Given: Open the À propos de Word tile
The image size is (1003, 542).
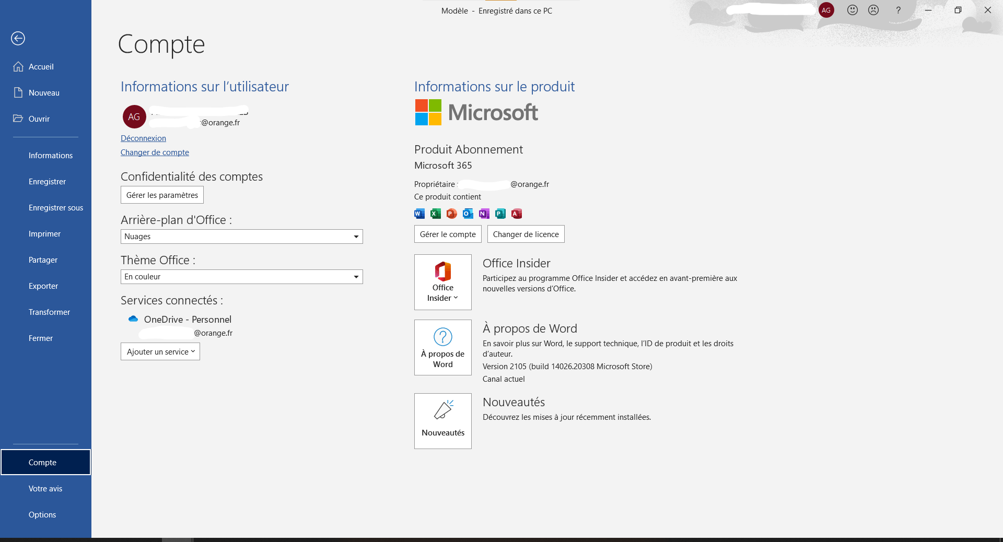Looking at the screenshot, I should (x=443, y=347).
